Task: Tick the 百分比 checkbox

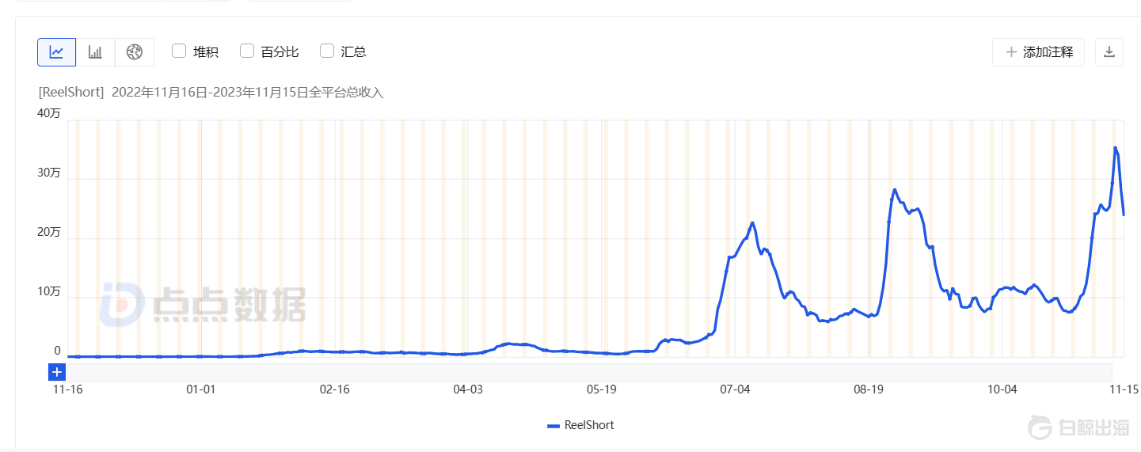Action: (247, 51)
